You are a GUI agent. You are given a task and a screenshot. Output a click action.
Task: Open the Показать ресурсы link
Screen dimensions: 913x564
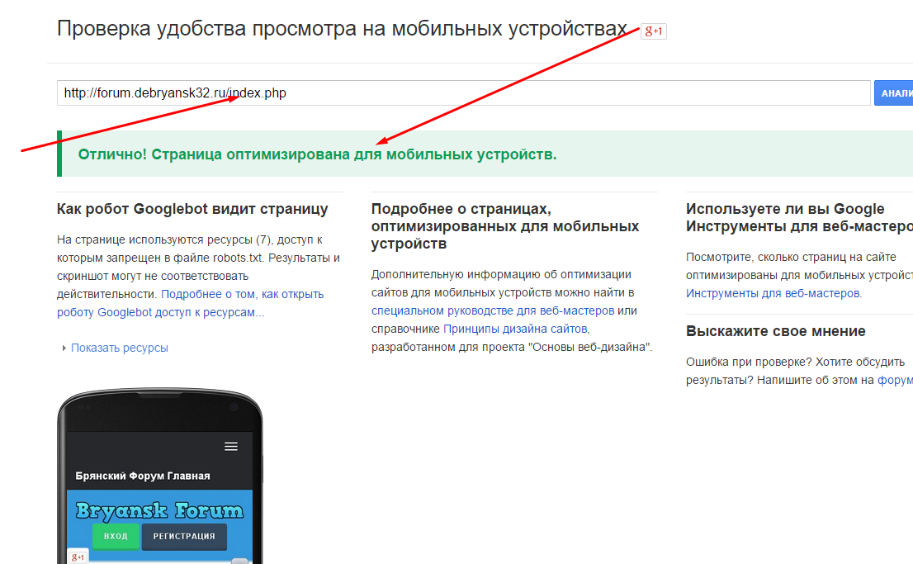(x=120, y=348)
